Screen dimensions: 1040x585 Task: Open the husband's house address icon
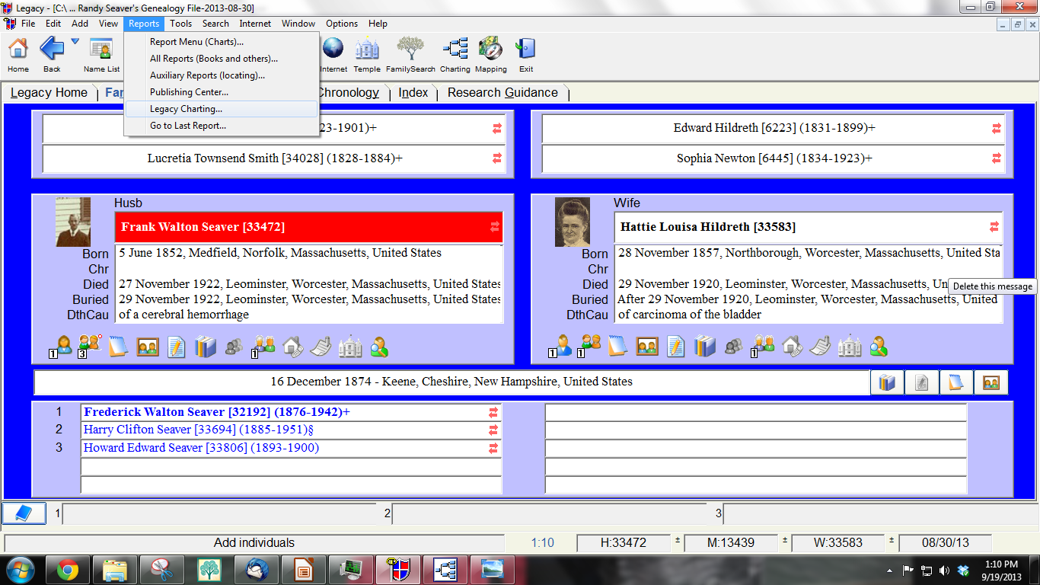[293, 347]
